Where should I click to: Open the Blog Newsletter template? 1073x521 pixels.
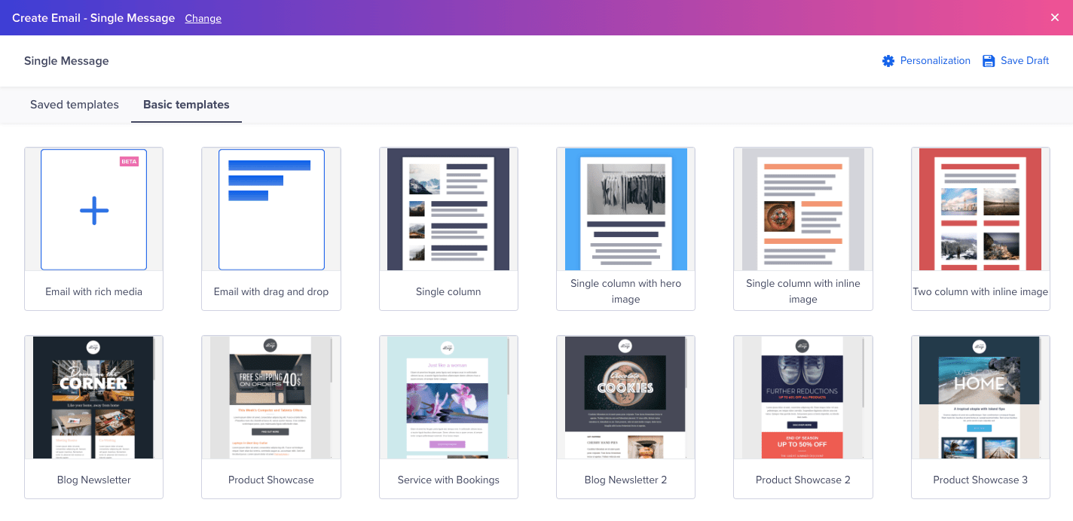point(93,398)
